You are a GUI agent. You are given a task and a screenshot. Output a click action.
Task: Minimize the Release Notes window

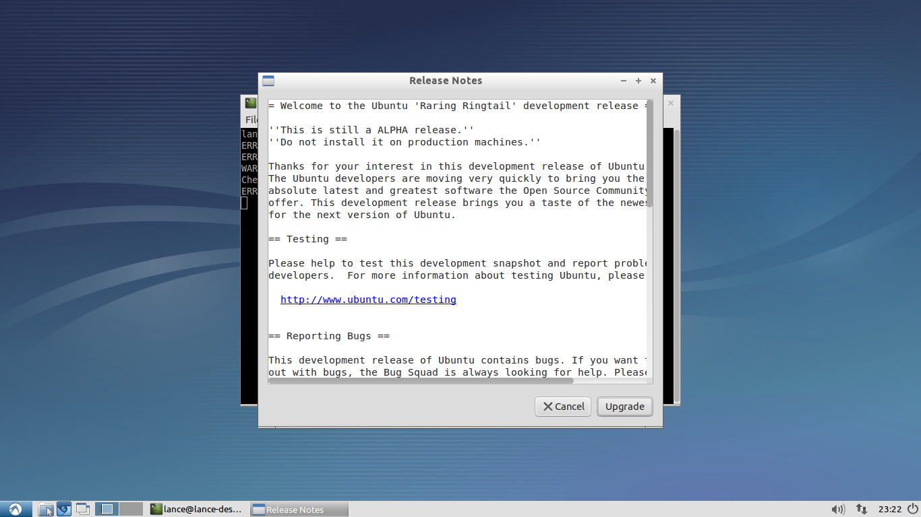click(x=624, y=81)
